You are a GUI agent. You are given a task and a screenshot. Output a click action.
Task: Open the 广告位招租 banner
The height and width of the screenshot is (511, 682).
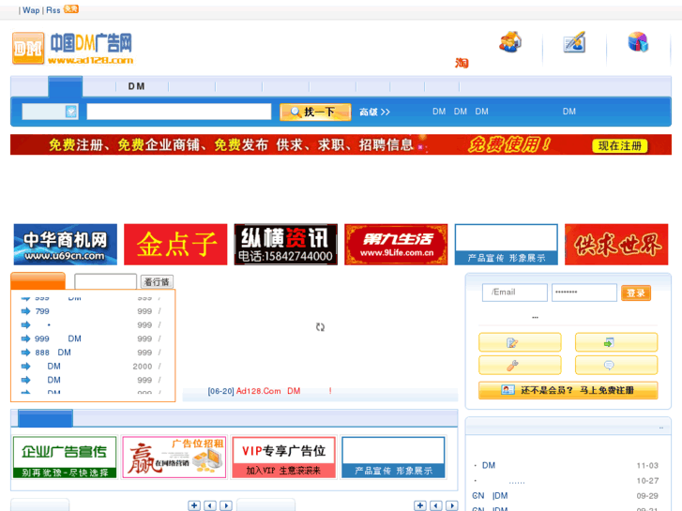tap(174, 458)
